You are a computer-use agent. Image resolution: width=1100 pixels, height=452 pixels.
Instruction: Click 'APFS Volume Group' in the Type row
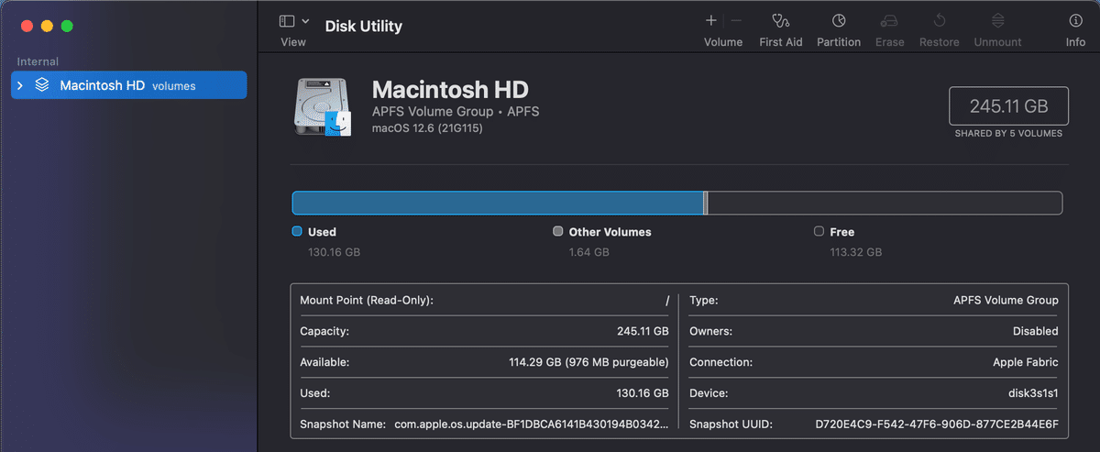[1006, 300]
